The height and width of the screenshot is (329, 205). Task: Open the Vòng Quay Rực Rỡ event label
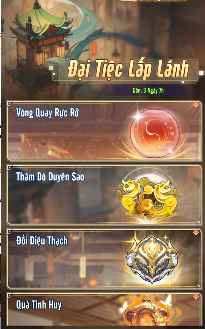(48, 113)
